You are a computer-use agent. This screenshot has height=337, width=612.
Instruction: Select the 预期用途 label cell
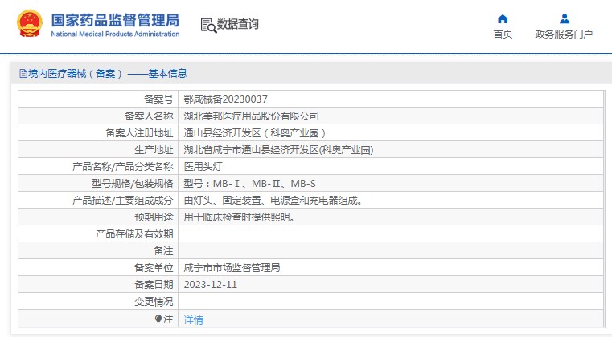[154, 217]
